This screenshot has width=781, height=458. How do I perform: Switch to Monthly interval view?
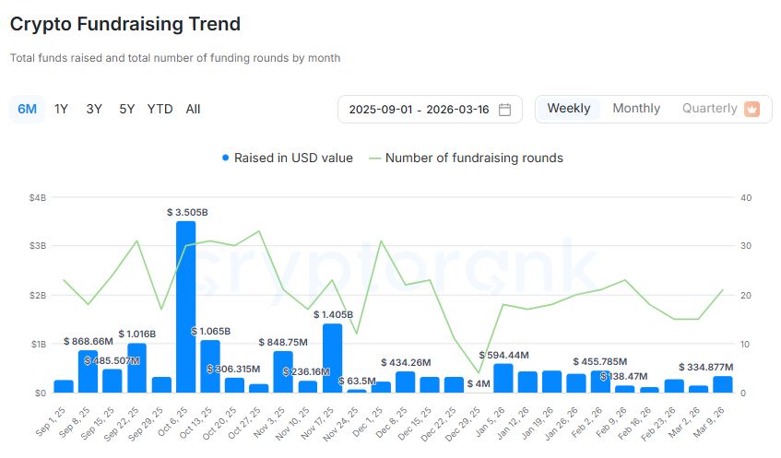(636, 109)
